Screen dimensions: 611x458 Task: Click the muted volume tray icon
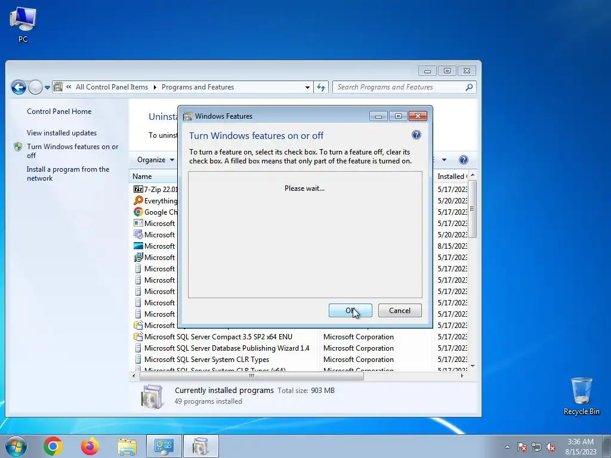tap(551, 447)
